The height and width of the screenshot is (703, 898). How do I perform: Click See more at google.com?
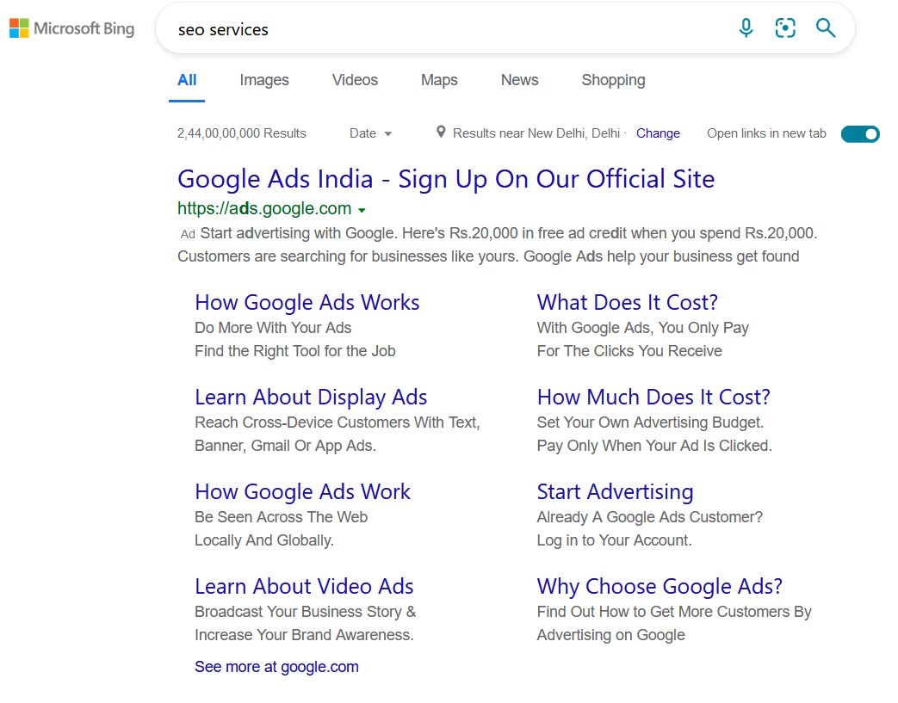tap(276, 667)
